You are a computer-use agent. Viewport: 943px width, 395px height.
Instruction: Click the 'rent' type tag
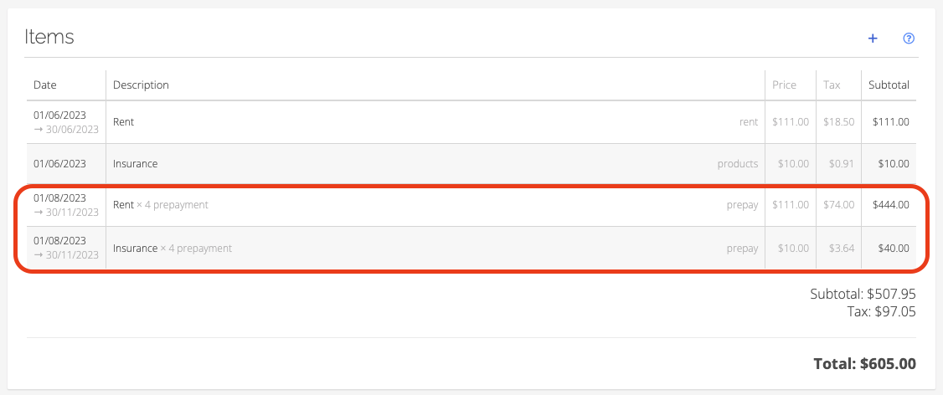[749, 121]
